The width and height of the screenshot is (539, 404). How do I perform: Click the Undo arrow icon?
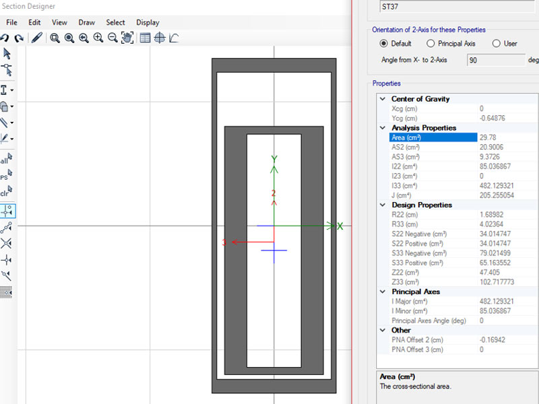pos(5,38)
